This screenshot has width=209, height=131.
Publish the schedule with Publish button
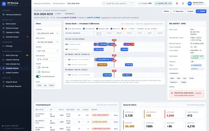click(x=201, y=11)
